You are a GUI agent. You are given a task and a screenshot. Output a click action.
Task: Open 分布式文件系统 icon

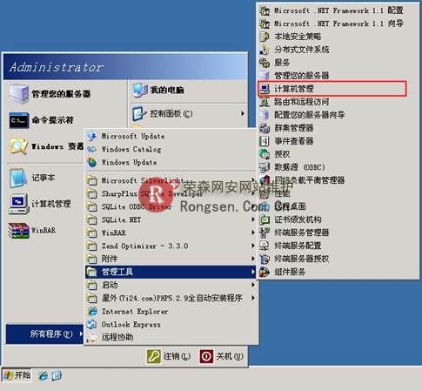(265, 50)
